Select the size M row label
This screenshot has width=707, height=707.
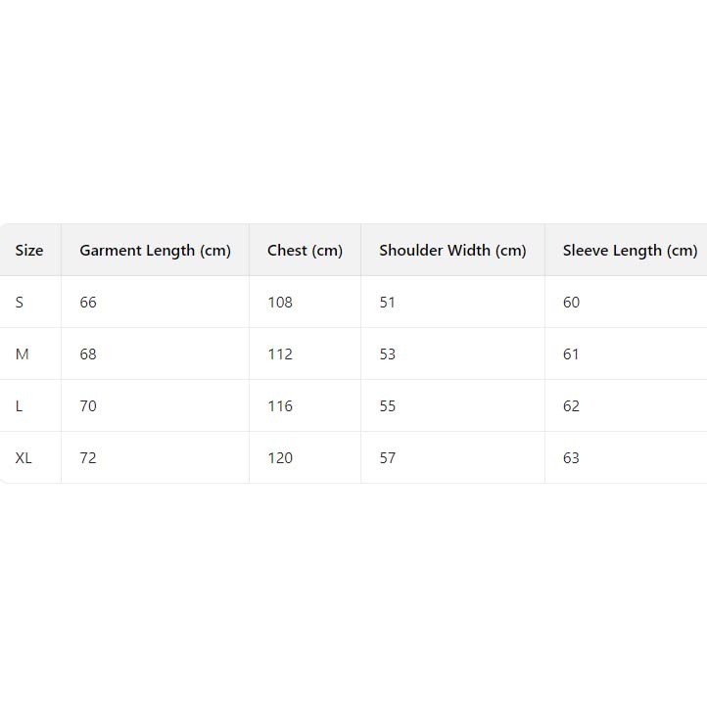click(23, 354)
